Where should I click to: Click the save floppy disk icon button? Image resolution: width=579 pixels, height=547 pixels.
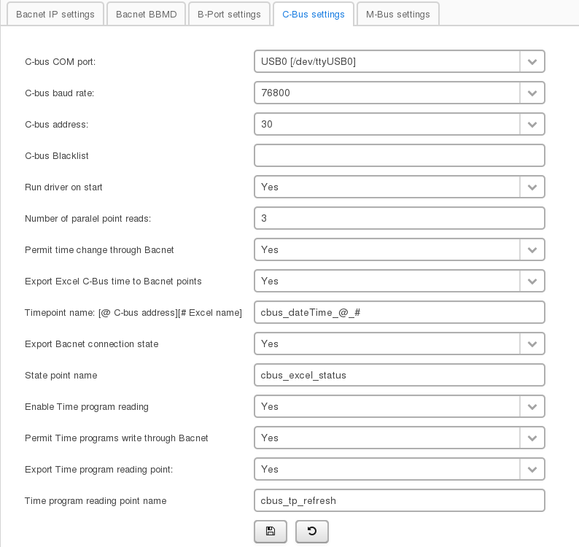[271, 531]
